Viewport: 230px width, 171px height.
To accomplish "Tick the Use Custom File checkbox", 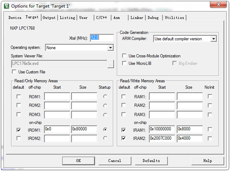I will (x=14, y=72).
